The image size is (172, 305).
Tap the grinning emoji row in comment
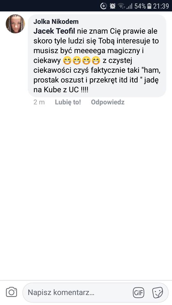coord(82,61)
